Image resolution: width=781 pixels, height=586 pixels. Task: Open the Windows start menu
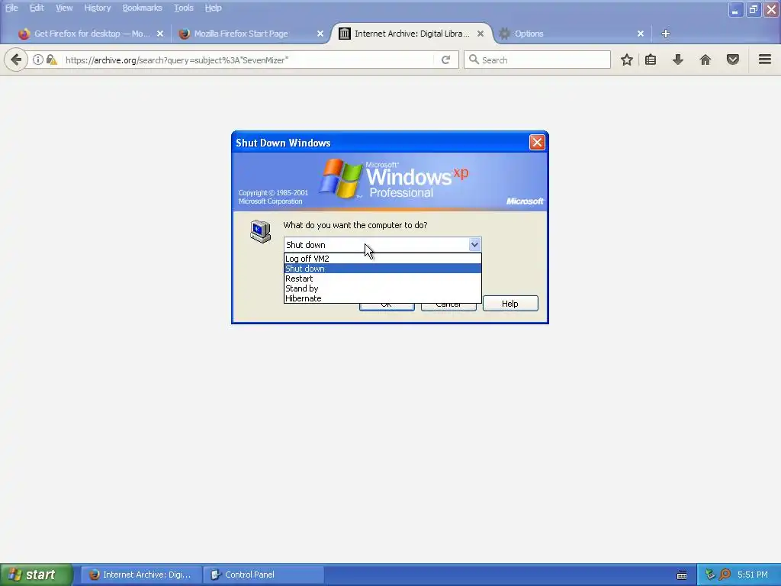tap(36, 575)
